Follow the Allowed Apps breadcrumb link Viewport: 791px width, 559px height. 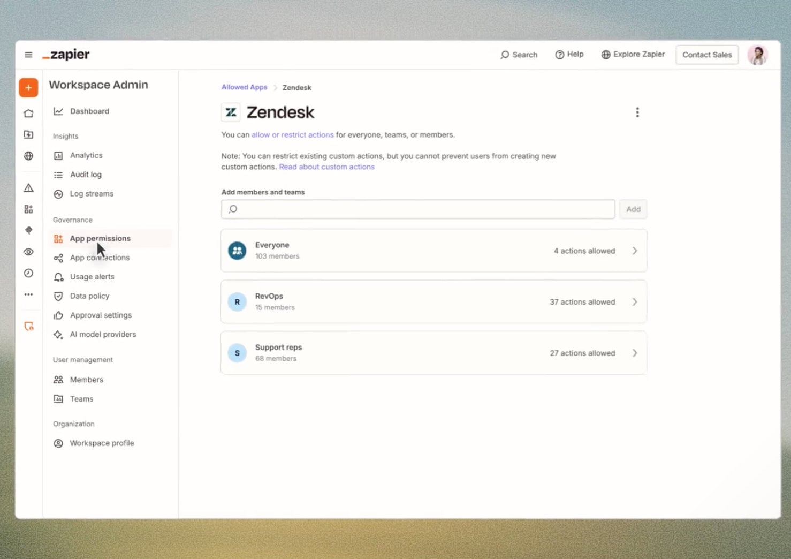coord(245,87)
